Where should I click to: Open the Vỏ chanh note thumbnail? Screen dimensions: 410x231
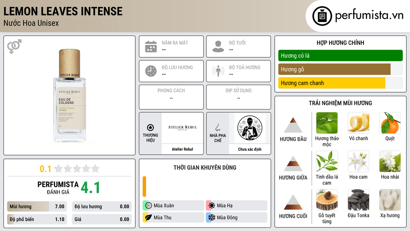click(x=358, y=123)
